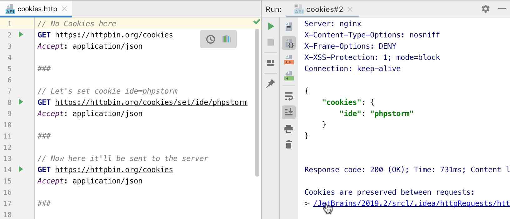This screenshot has width=510, height=219.
Task: Click the Run: panel label
Action: [274, 9]
